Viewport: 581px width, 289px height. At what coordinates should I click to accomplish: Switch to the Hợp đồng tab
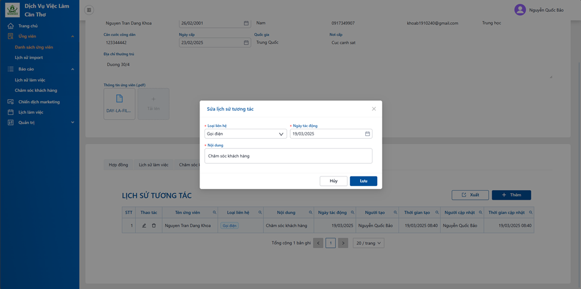118,165
